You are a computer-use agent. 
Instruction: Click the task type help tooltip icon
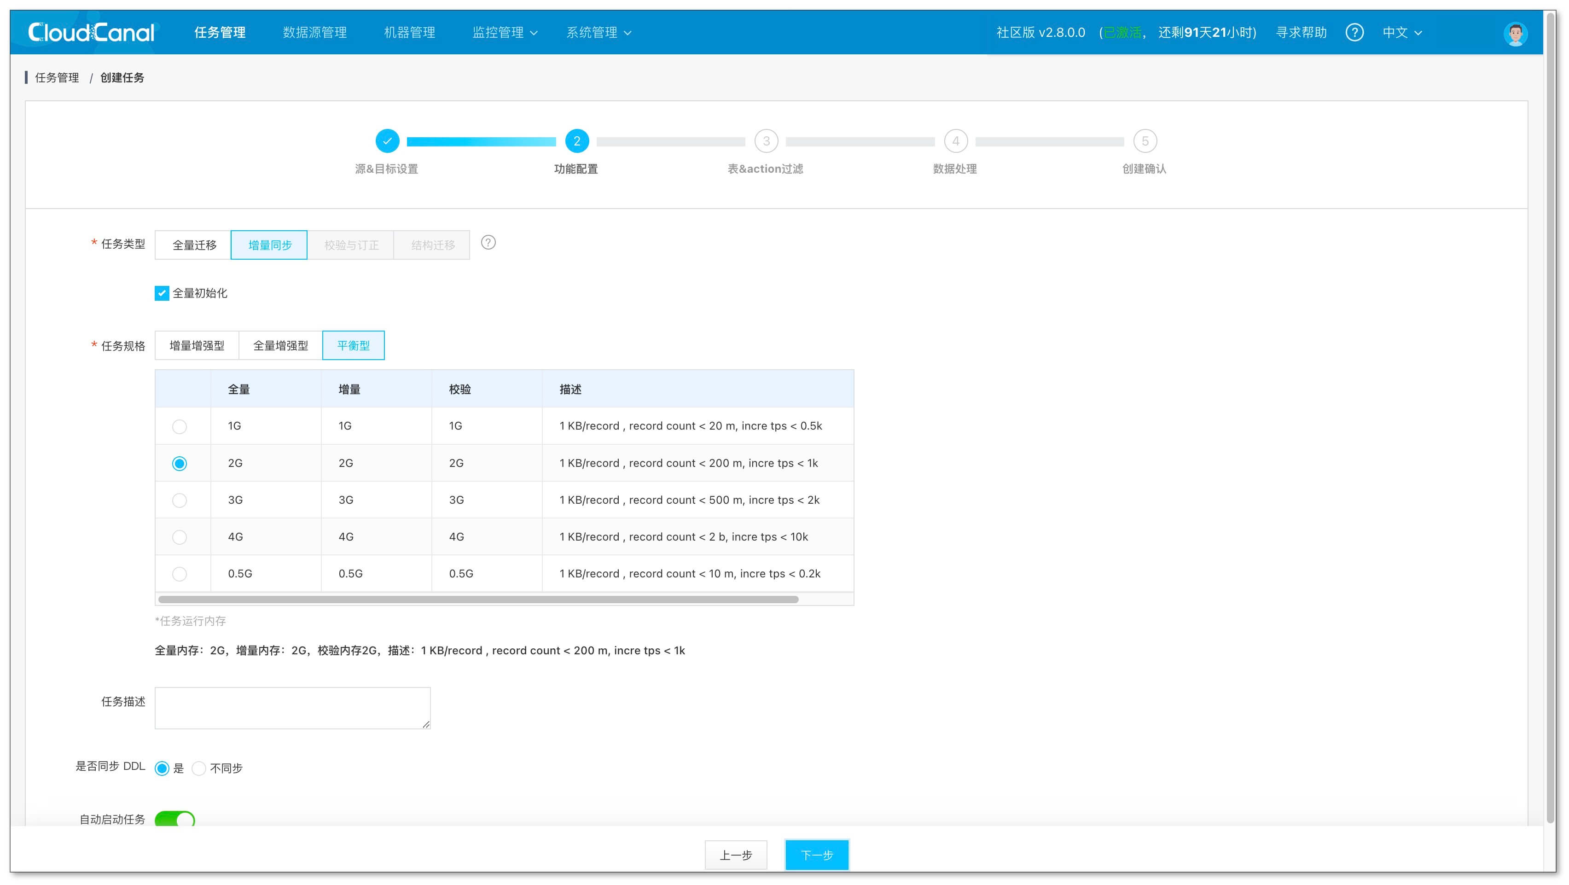click(x=488, y=243)
